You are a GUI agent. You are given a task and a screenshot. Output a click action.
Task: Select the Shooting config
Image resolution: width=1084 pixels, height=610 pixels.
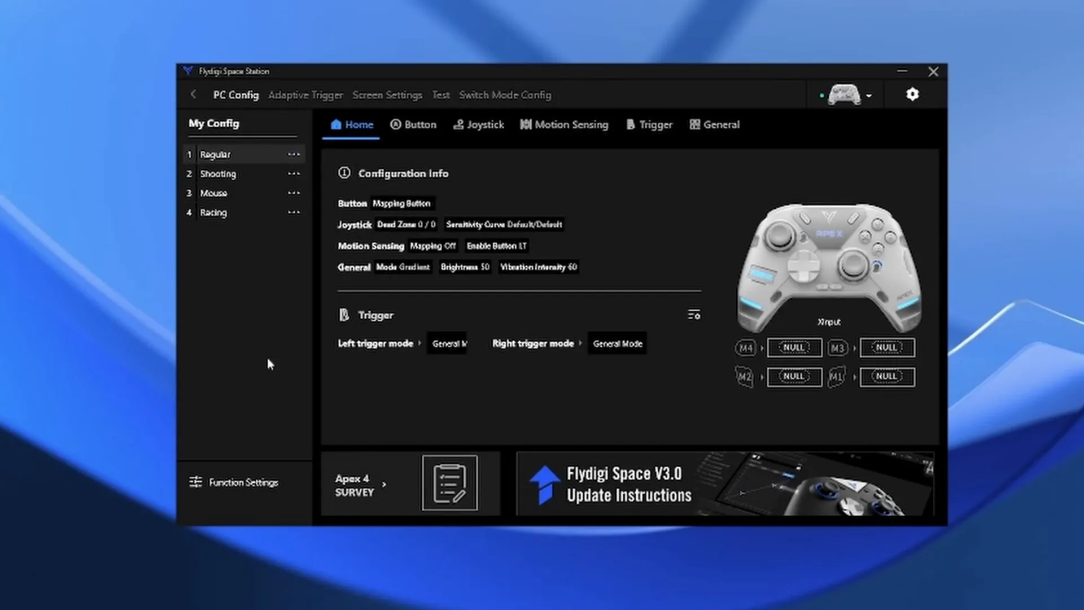click(244, 174)
